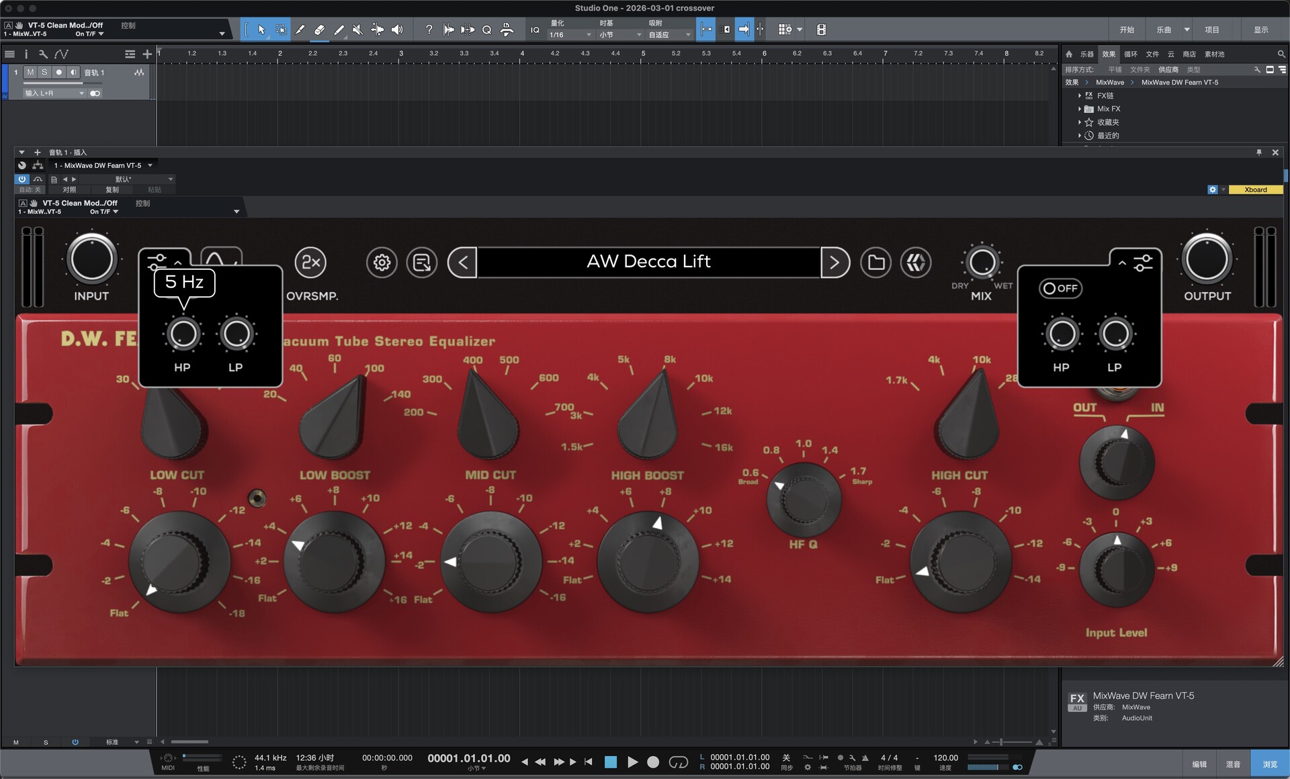Open the preset folder browser

pos(876,263)
